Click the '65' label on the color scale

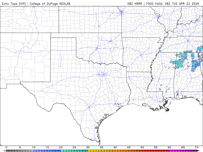tap(183, 147)
